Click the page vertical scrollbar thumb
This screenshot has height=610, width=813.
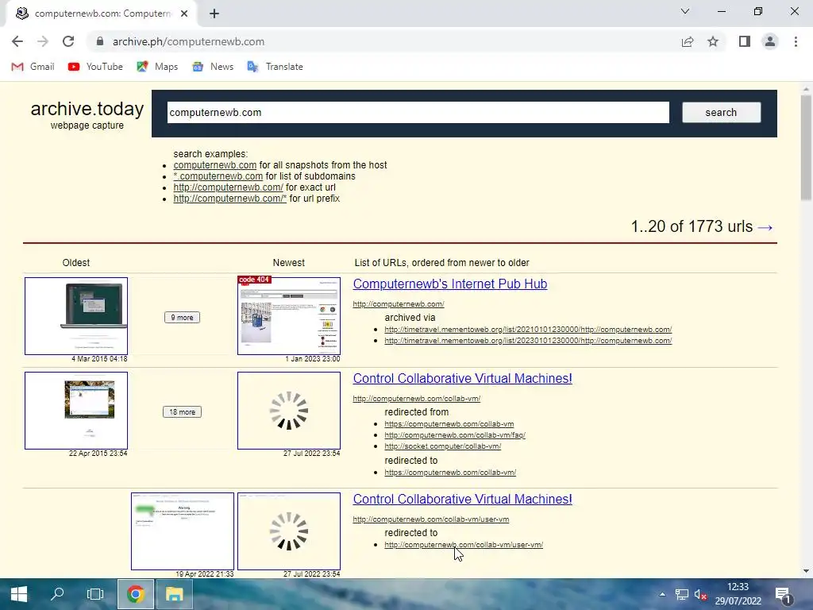click(x=806, y=148)
